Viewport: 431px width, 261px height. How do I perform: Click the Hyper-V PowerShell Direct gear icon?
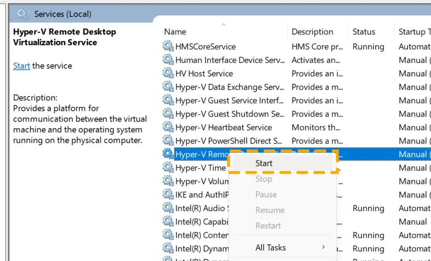168,140
